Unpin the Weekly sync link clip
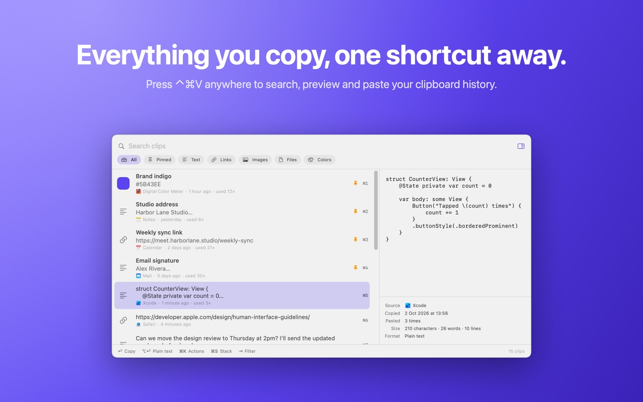643x402 pixels. (x=355, y=239)
